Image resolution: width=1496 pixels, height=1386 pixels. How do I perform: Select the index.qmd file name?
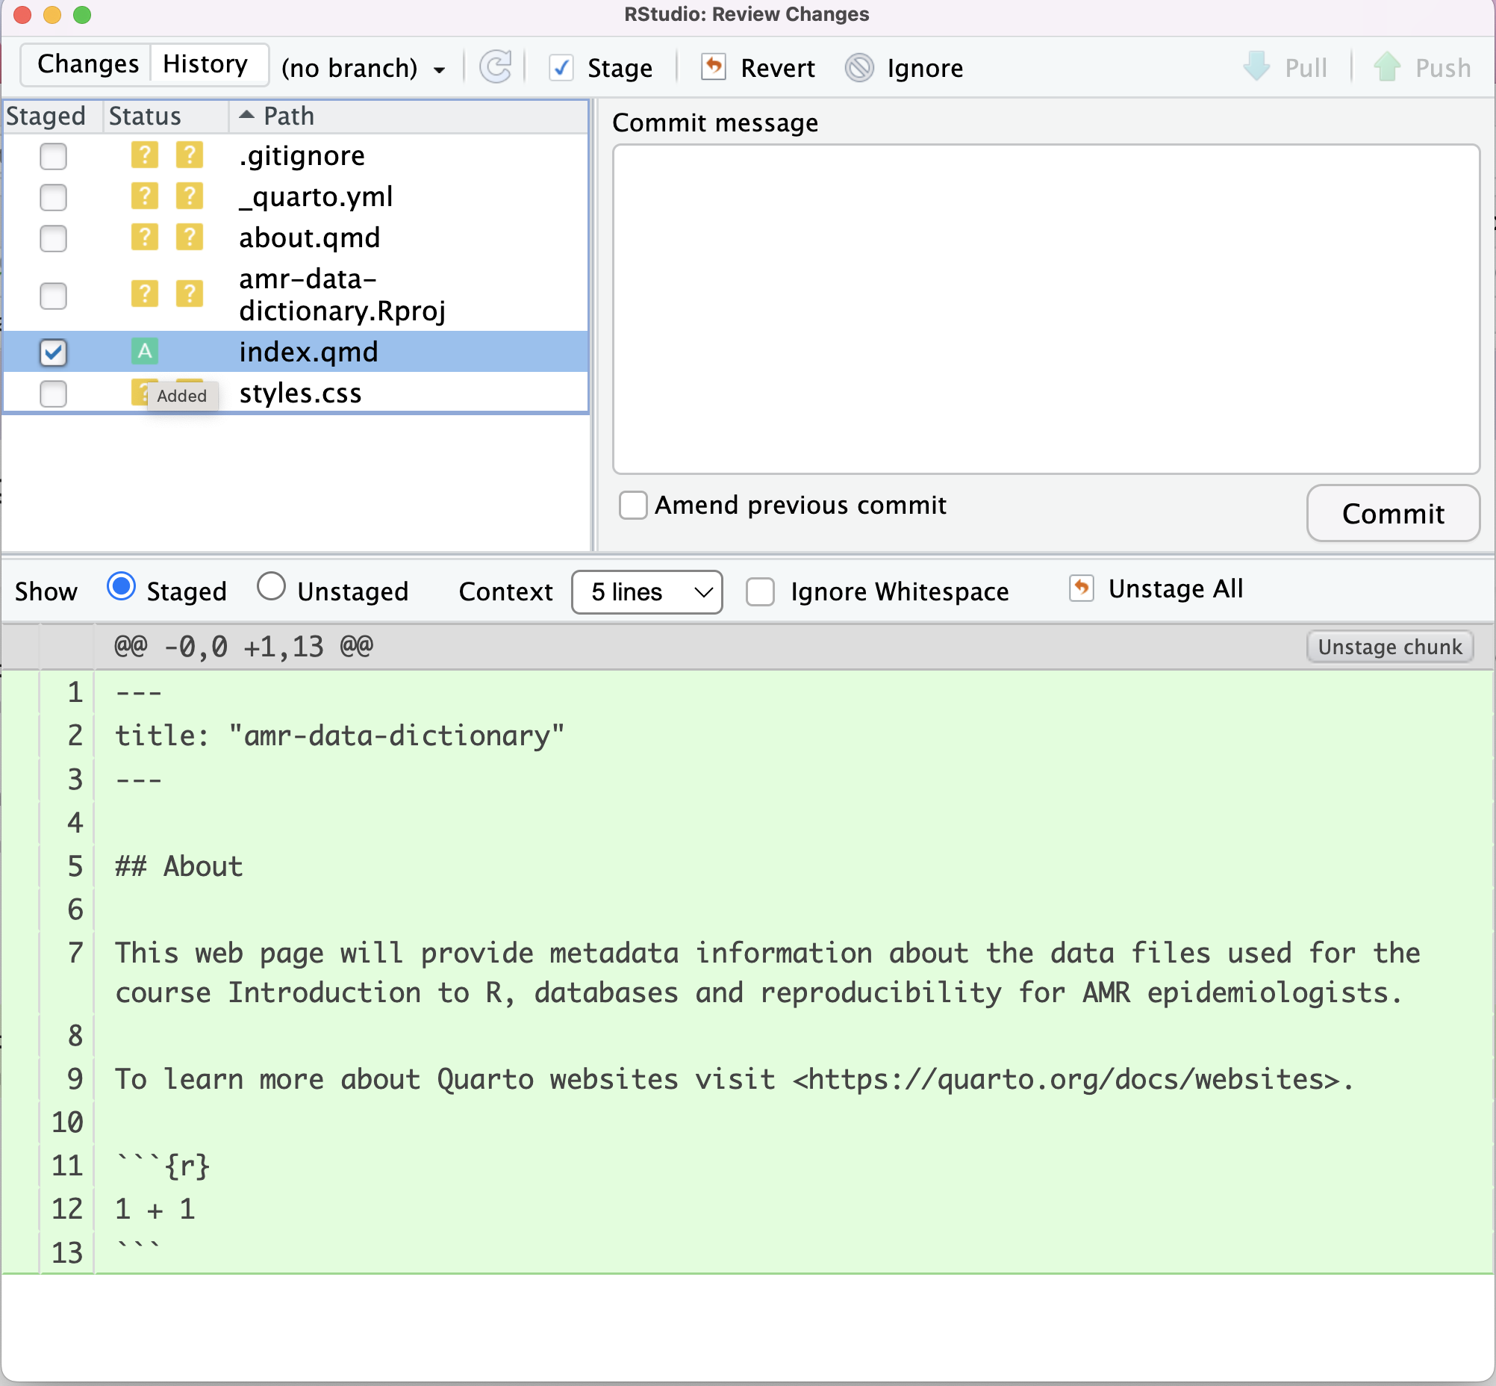tap(308, 352)
